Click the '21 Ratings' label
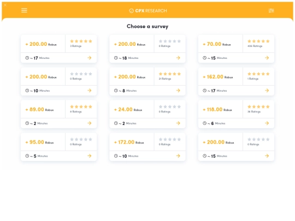 pos(165,79)
